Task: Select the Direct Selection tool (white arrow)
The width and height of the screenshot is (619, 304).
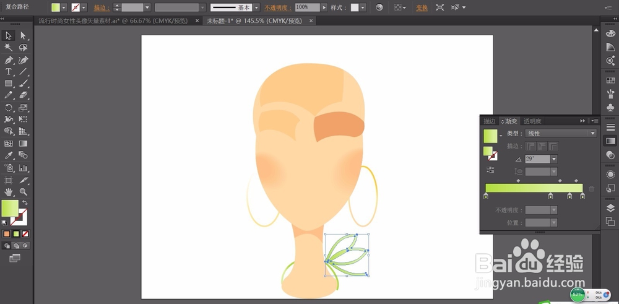Action: point(24,36)
